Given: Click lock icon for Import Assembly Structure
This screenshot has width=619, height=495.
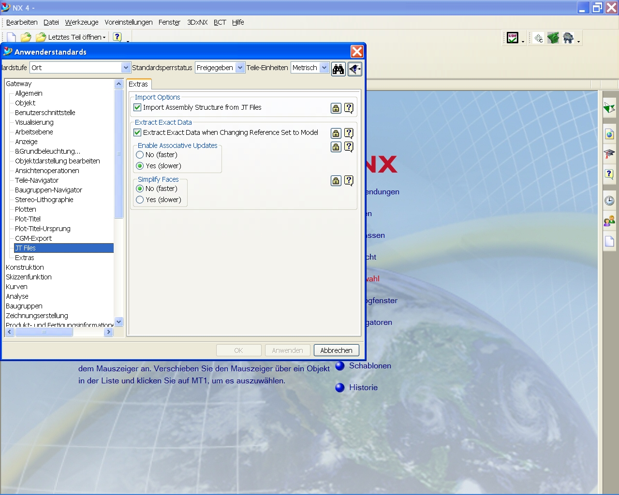Looking at the screenshot, I should (x=336, y=108).
